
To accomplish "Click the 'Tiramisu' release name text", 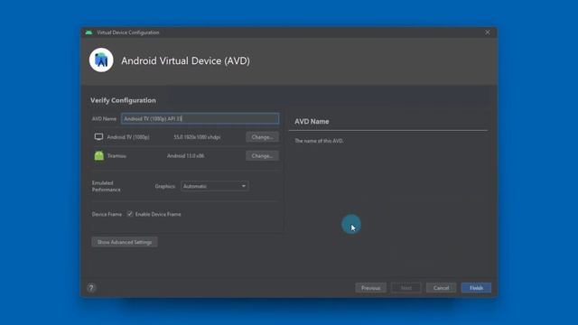I will pyautogui.click(x=117, y=156).
